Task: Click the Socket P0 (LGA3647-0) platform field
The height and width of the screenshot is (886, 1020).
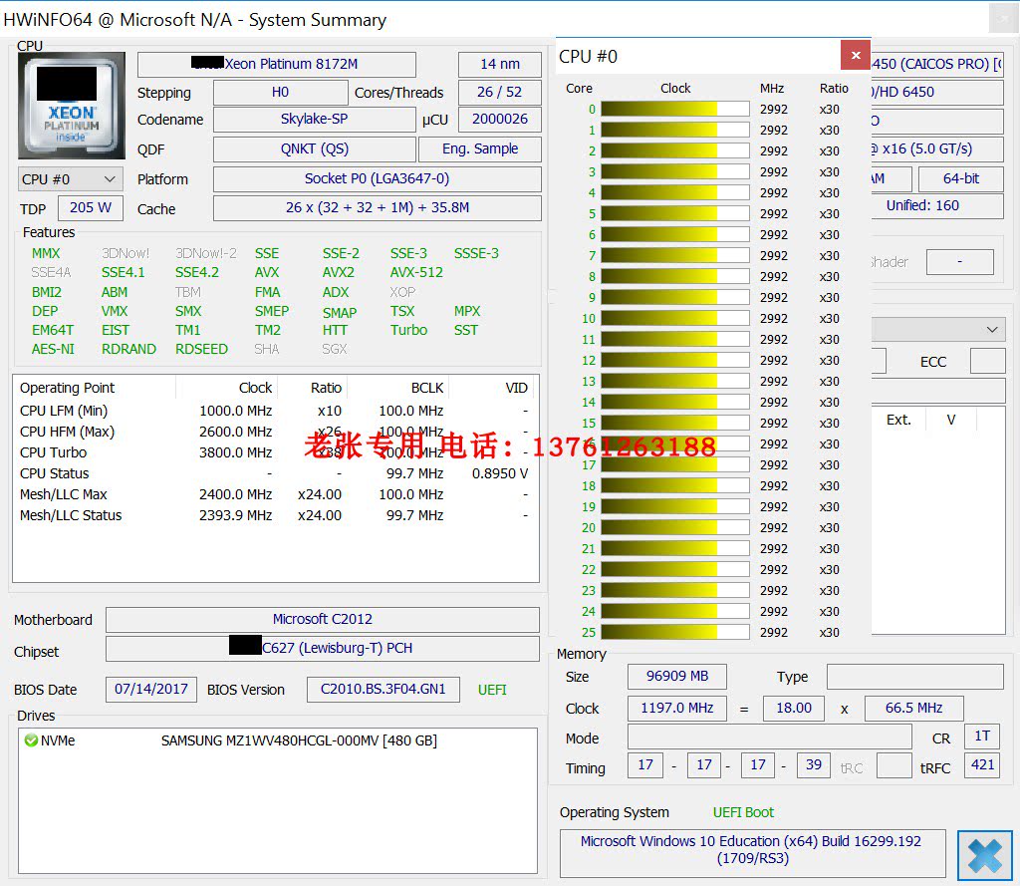Action: coord(378,179)
